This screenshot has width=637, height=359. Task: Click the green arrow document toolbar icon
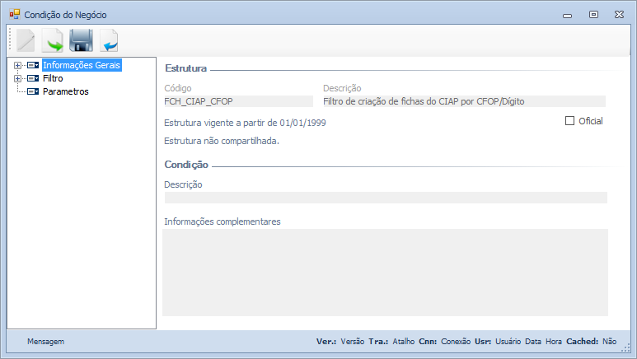coord(53,40)
